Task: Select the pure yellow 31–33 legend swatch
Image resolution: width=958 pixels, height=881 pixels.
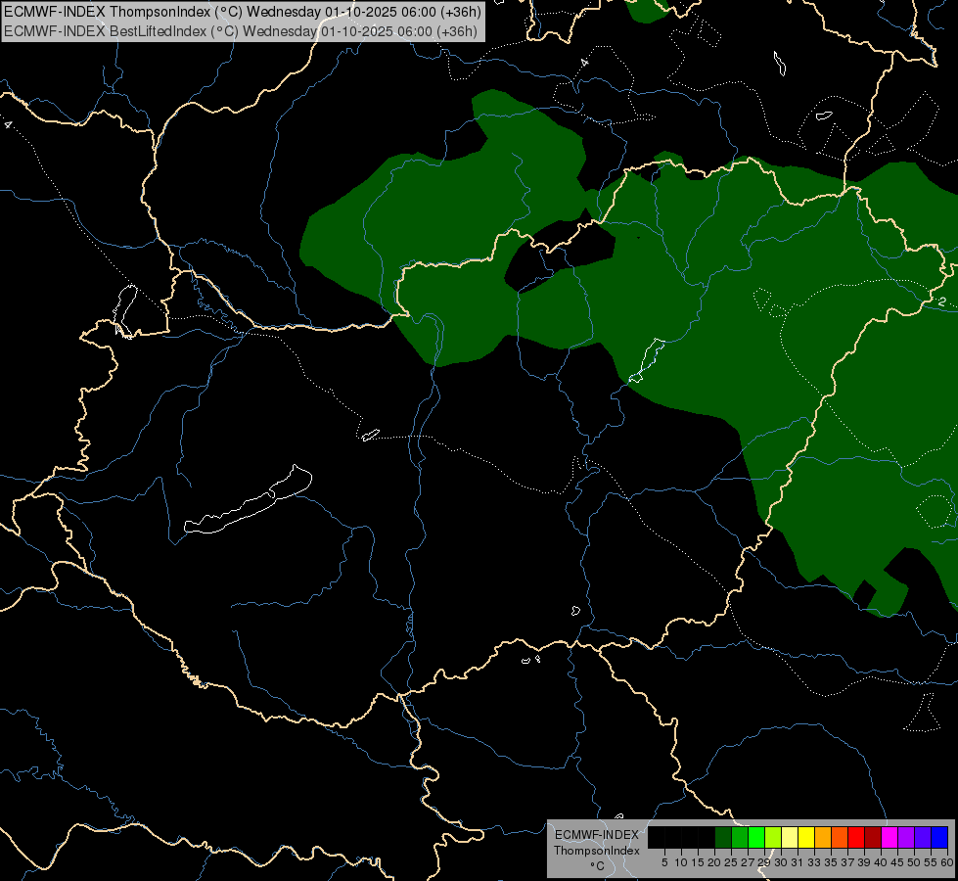Action: point(806,837)
